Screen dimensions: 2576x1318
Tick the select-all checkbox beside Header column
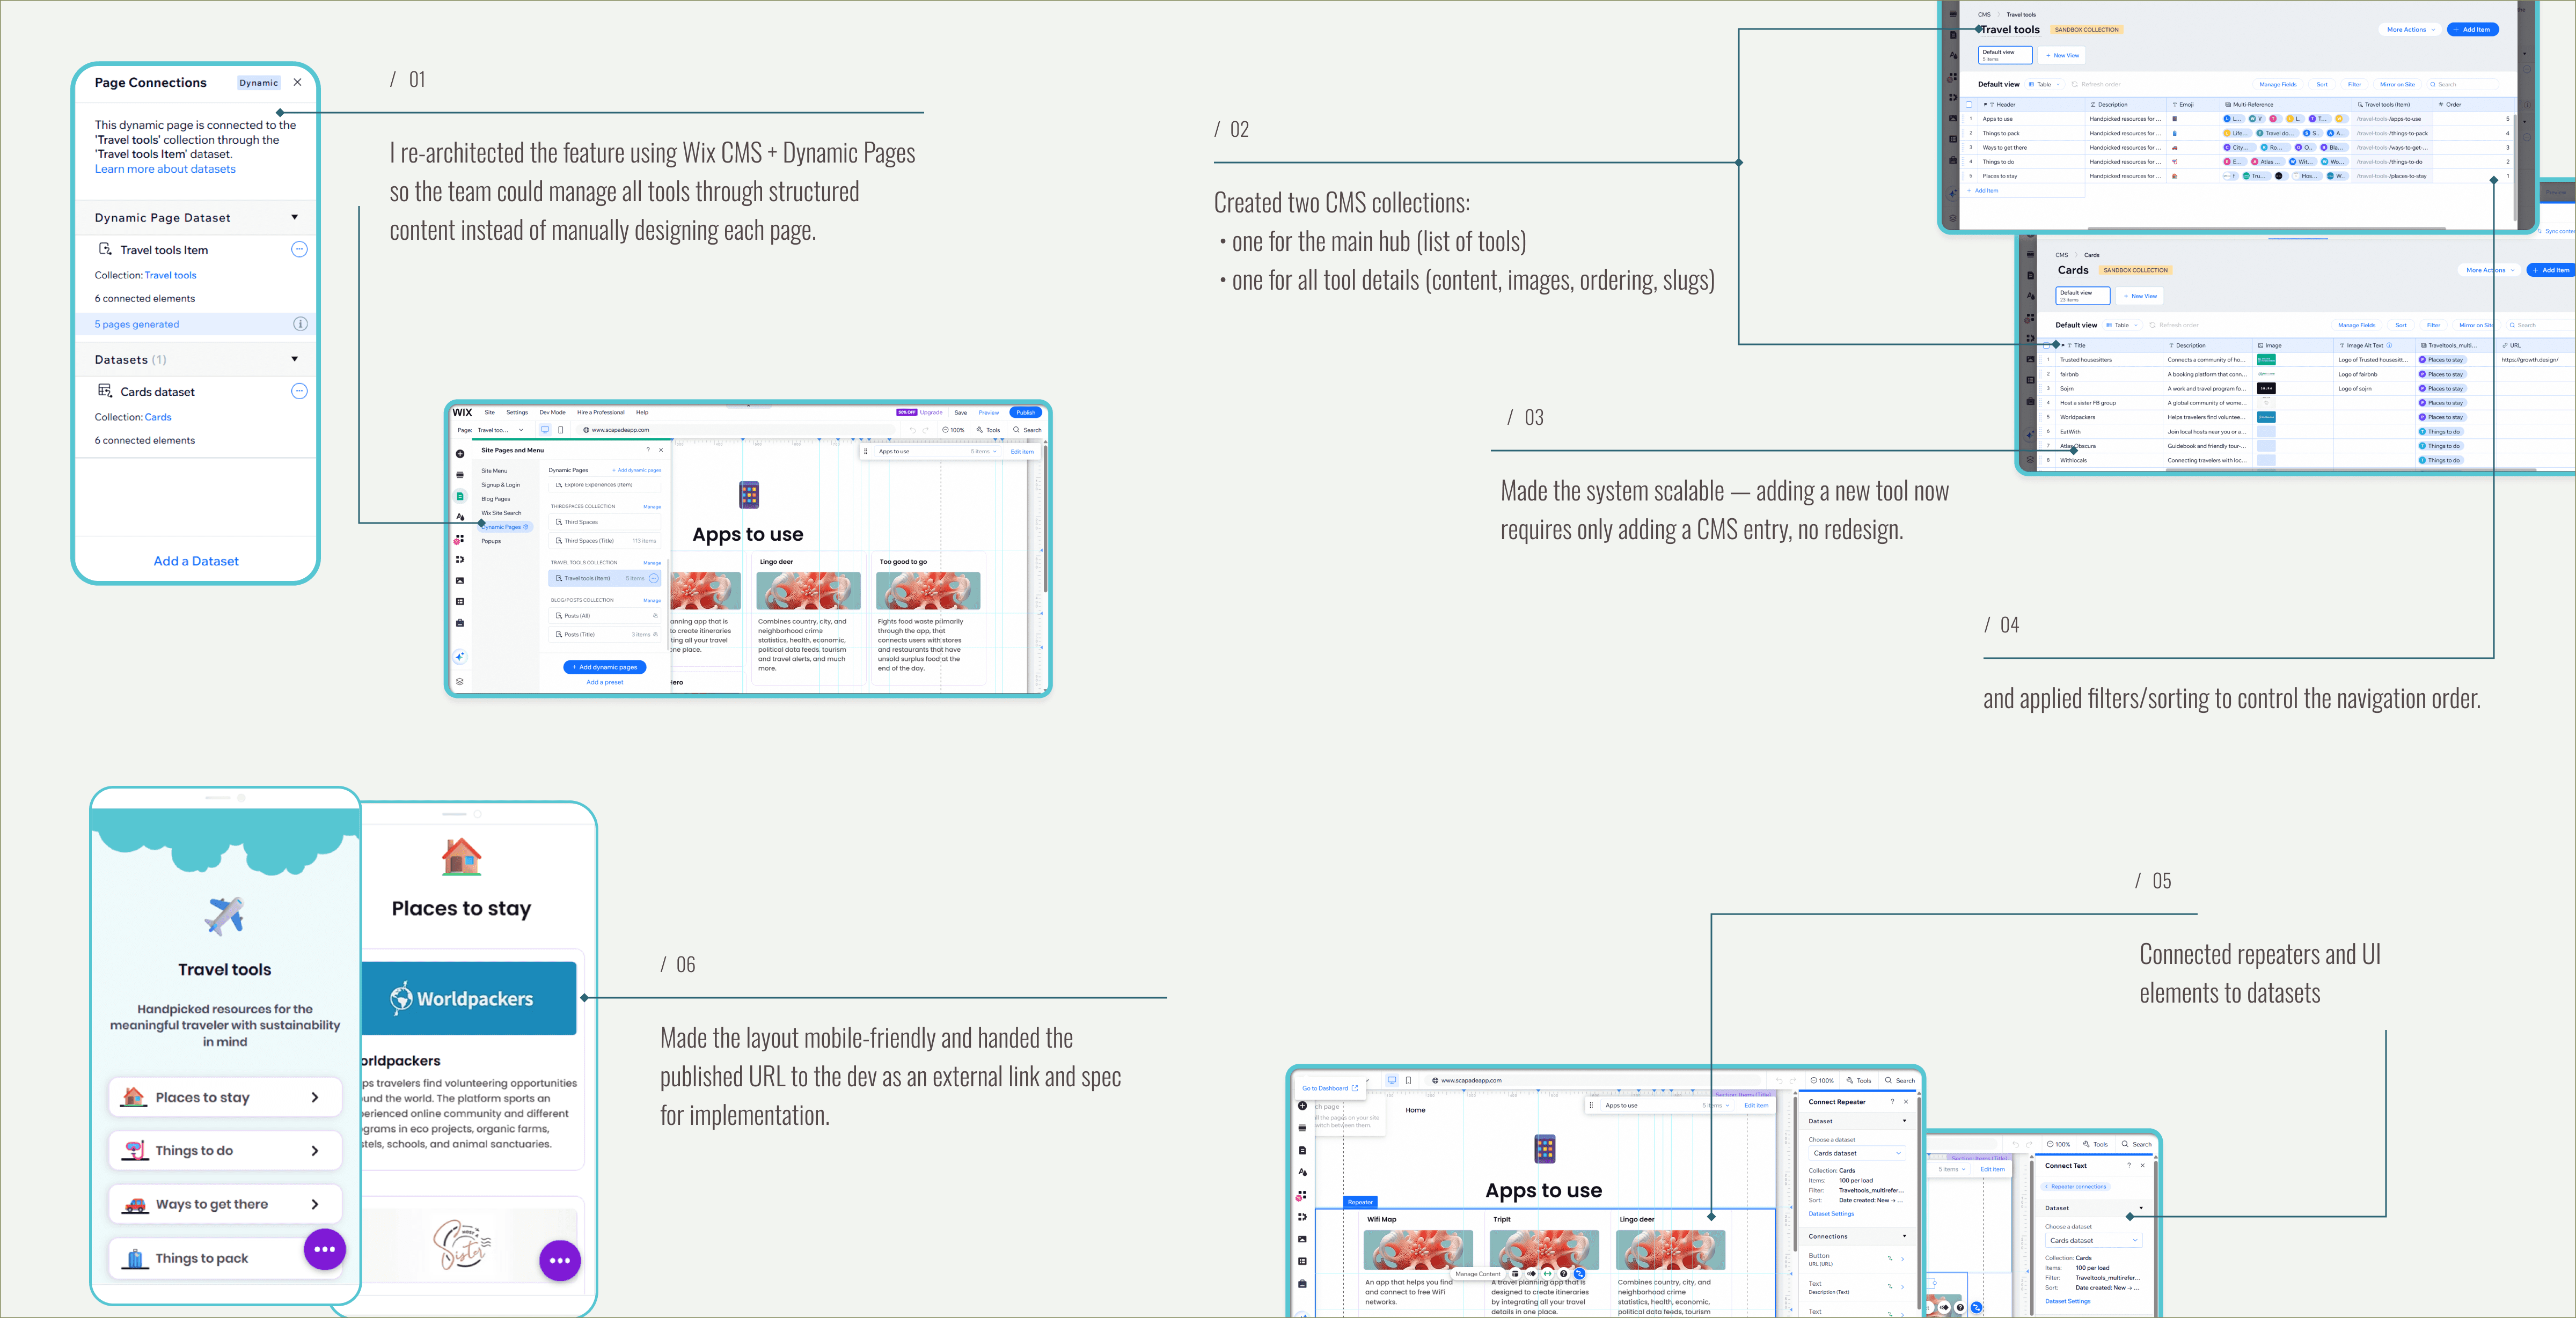click(1970, 104)
